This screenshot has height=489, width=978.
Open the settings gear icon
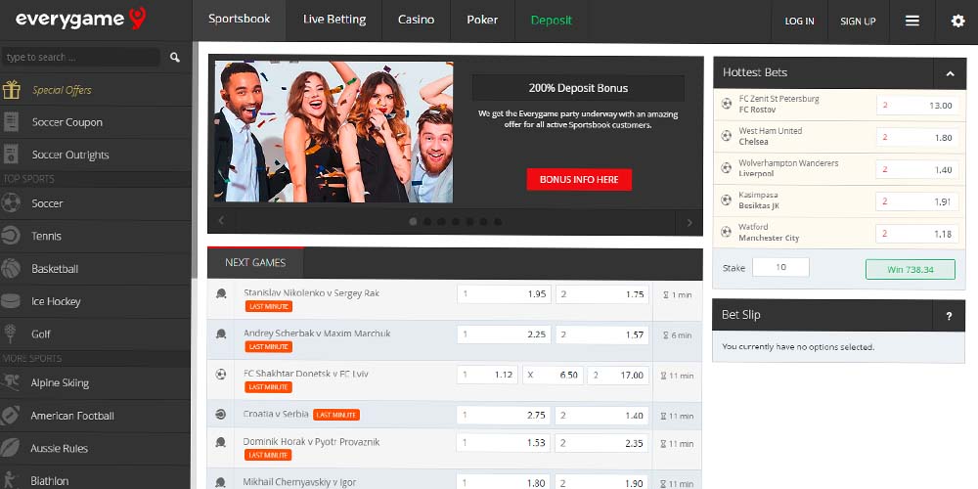tap(957, 21)
